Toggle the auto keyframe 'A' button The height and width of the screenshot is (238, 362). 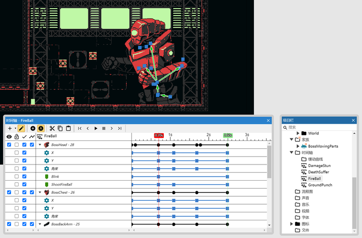pos(41,128)
